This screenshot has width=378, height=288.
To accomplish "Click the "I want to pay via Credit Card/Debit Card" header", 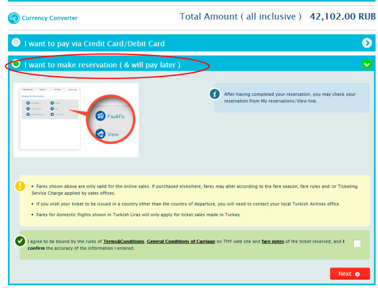I will point(94,44).
